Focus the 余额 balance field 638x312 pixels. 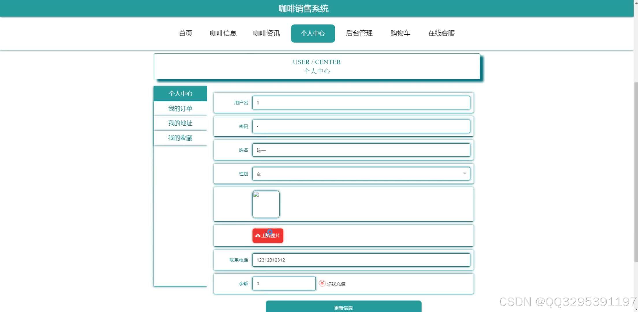[284, 283]
